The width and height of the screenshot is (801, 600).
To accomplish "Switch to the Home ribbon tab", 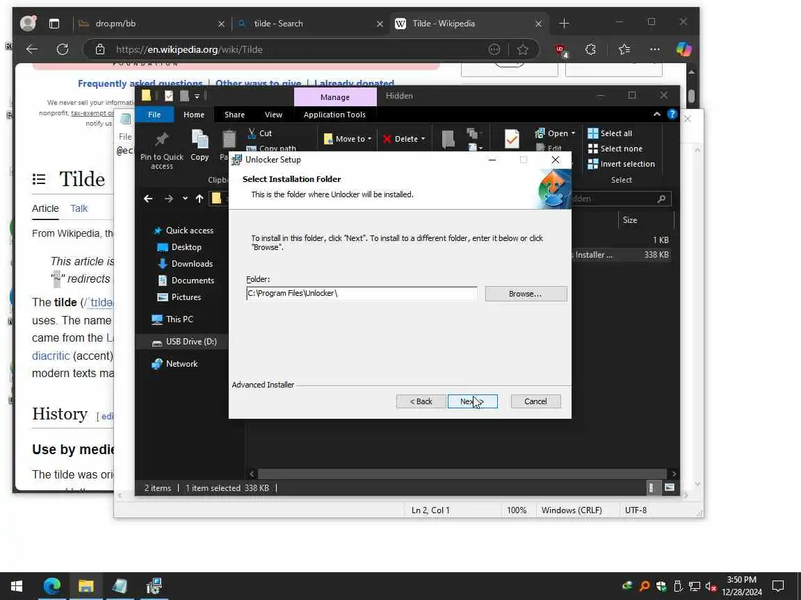I will pyautogui.click(x=194, y=115).
